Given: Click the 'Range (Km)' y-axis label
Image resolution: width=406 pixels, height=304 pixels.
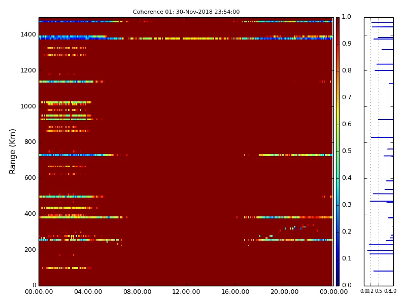Looking at the screenshot, I should 12,151.
